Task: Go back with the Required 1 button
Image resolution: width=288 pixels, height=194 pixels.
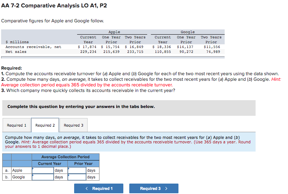Action: pyautogui.click(x=99, y=188)
